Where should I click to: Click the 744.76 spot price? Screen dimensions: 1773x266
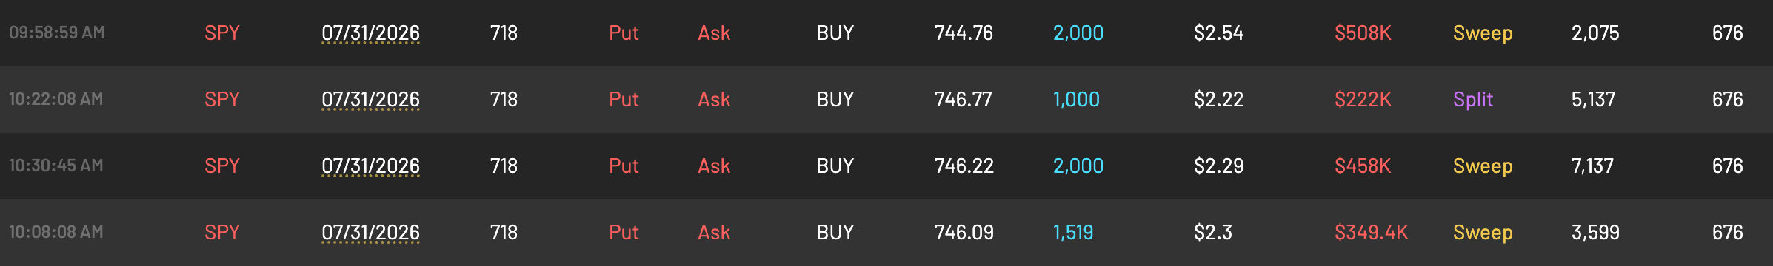point(964,33)
